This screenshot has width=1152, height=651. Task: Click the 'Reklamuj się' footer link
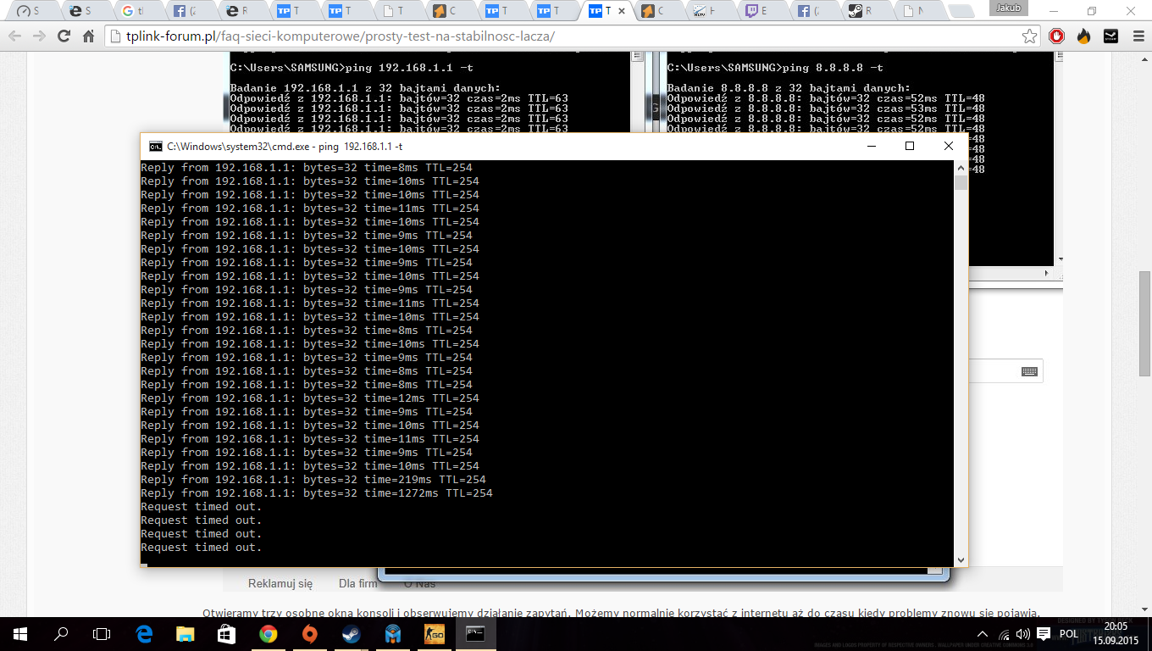tap(280, 583)
